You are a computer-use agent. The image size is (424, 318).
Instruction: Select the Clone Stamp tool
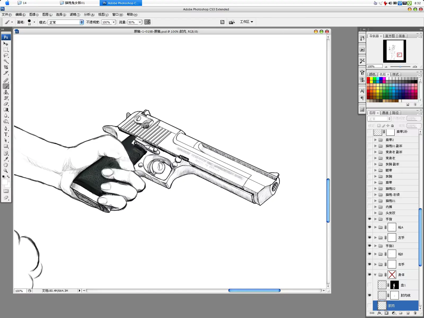click(6, 92)
